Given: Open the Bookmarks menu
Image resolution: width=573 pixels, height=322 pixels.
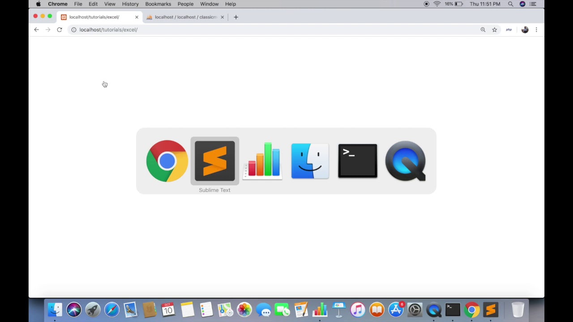Looking at the screenshot, I should (158, 4).
